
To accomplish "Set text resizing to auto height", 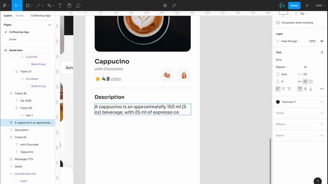I will pos(305,82).
